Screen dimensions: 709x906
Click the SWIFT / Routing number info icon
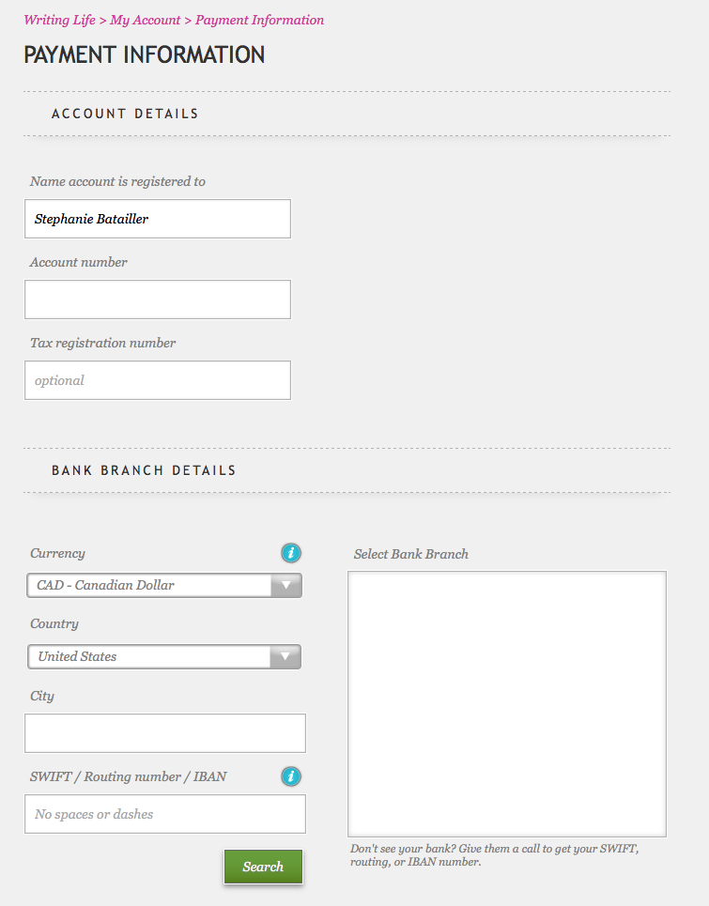point(291,776)
